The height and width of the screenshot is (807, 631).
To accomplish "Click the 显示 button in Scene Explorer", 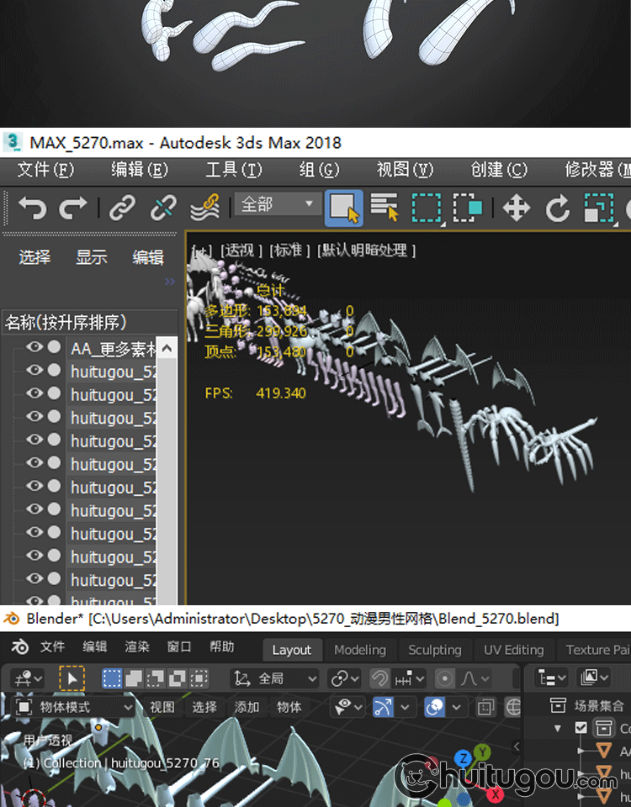I will [x=92, y=257].
